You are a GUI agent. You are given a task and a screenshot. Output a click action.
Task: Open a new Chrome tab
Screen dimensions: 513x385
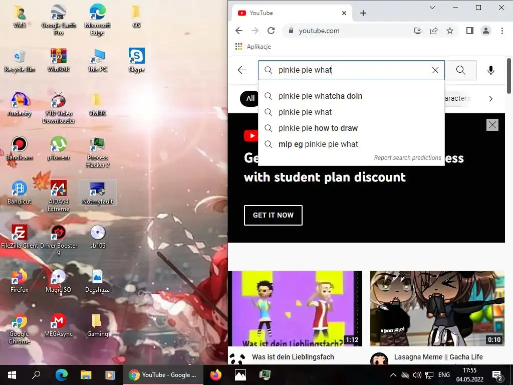coord(363,13)
